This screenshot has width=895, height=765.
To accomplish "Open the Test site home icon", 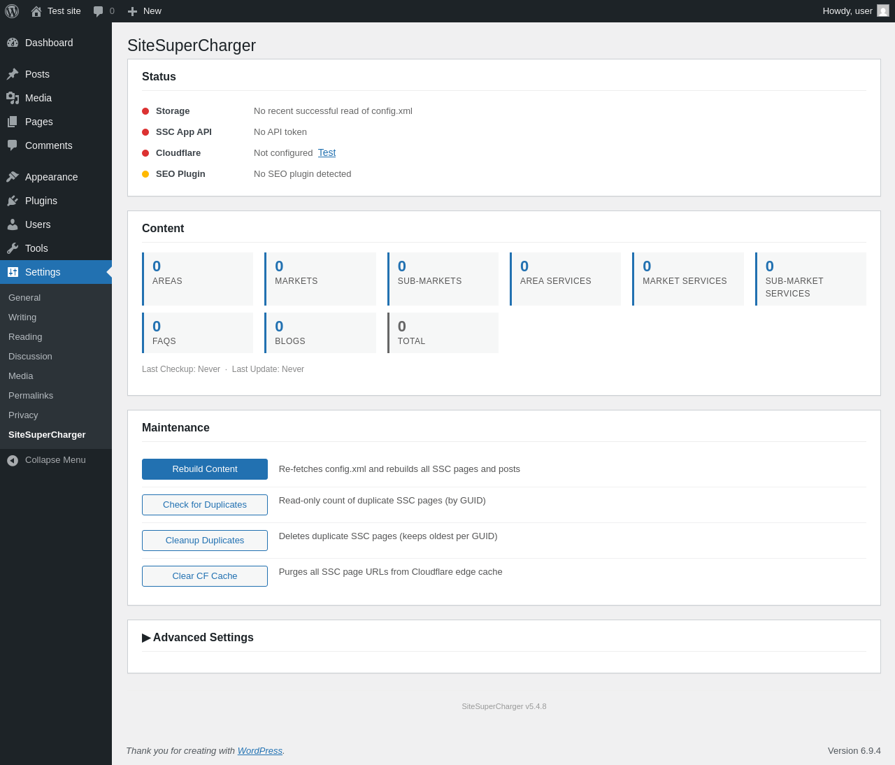I will point(36,11).
